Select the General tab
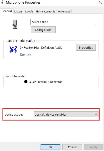The image size is (104, 151). [x=7, y=11]
